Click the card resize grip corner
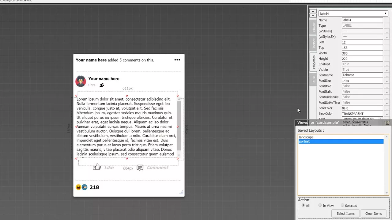Image resolution: width=392 pixels, height=220 pixels. coord(181,193)
